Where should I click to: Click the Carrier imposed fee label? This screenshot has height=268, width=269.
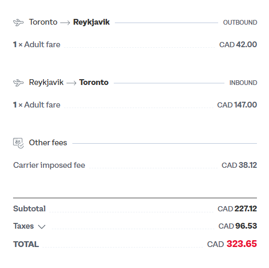pyautogui.click(x=49, y=165)
